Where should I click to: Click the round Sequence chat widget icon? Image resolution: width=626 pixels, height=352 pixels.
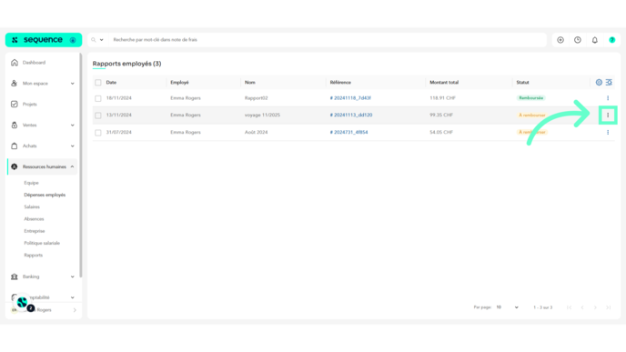(22, 303)
